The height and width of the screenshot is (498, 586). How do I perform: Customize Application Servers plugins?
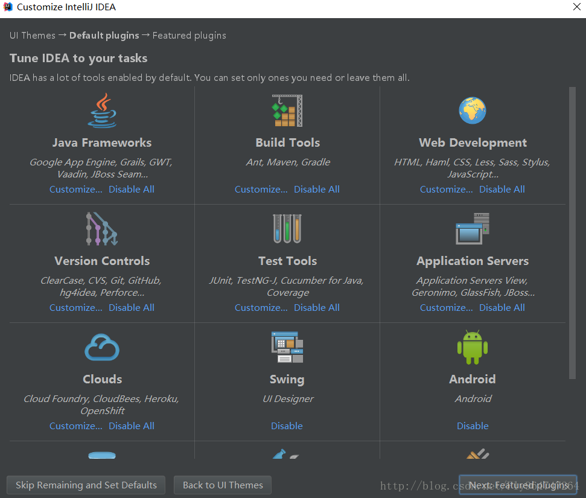coord(447,307)
